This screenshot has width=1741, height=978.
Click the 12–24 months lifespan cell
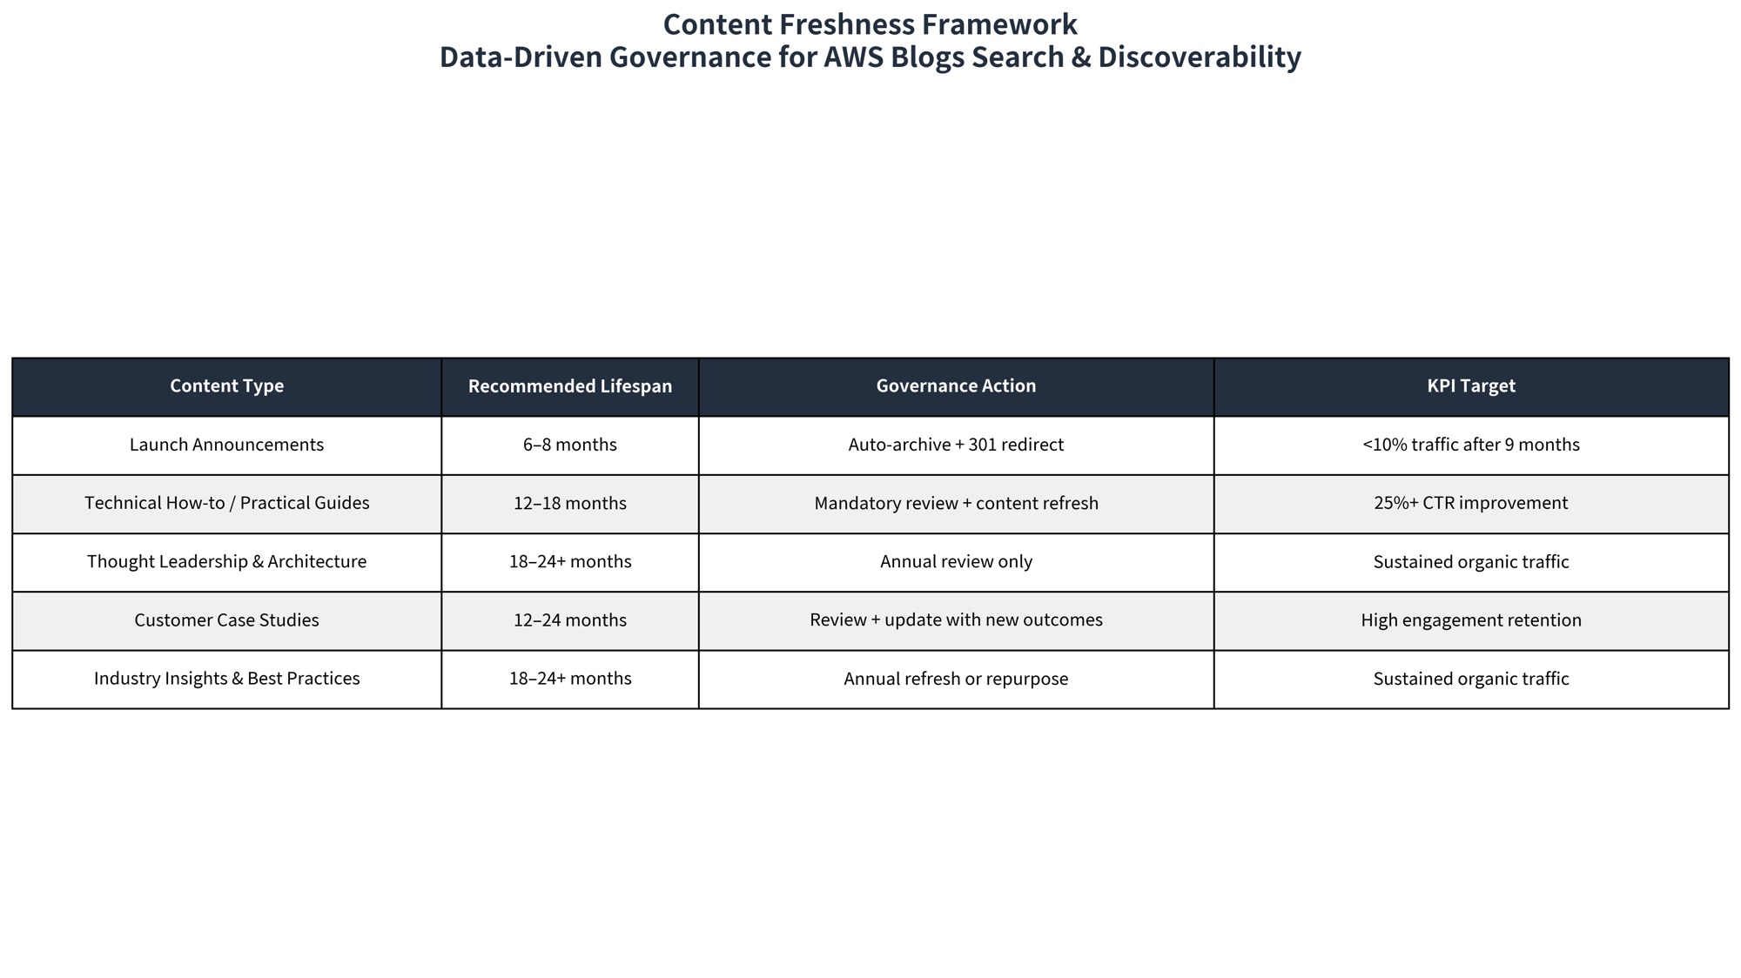point(569,620)
